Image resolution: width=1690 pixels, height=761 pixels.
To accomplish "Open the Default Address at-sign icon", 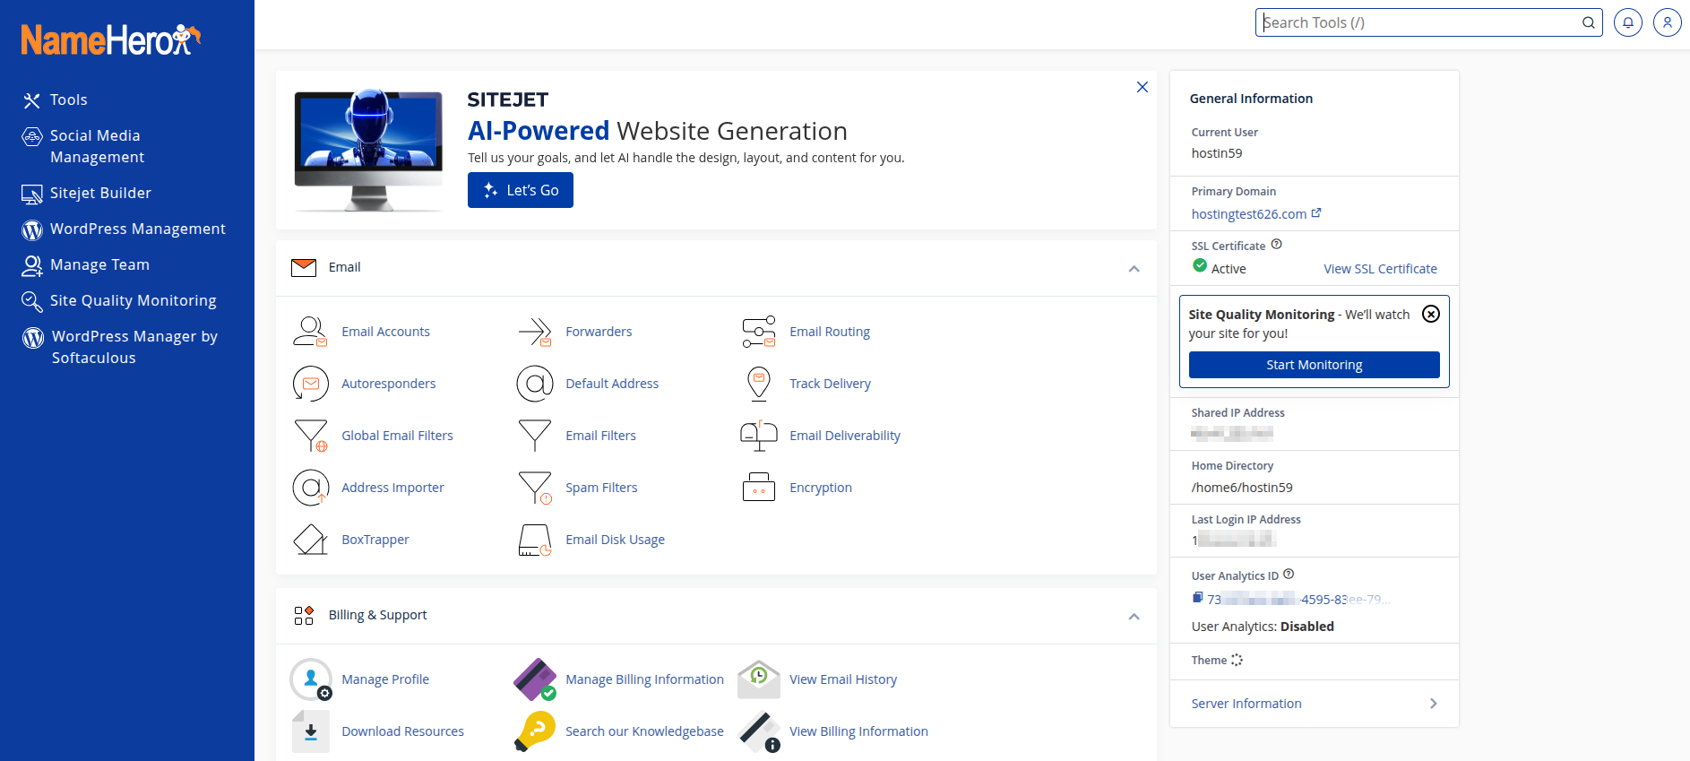I will click(535, 384).
